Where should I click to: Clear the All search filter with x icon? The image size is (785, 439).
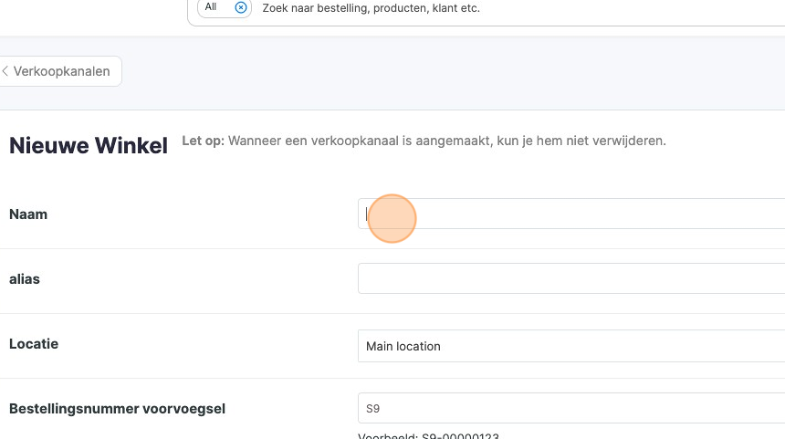coord(241,7)
